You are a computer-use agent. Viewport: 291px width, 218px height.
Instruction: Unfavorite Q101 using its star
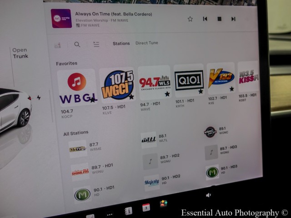201,91
